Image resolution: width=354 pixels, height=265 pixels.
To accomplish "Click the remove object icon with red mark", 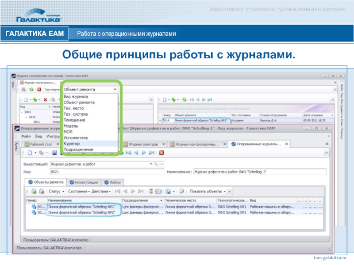I will pyautogui.click(x=42, y=191).
